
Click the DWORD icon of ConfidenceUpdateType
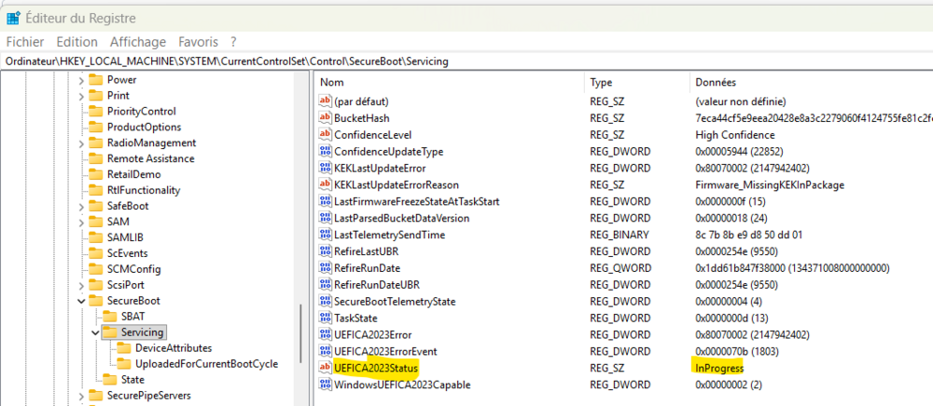[x=325, y=152]
